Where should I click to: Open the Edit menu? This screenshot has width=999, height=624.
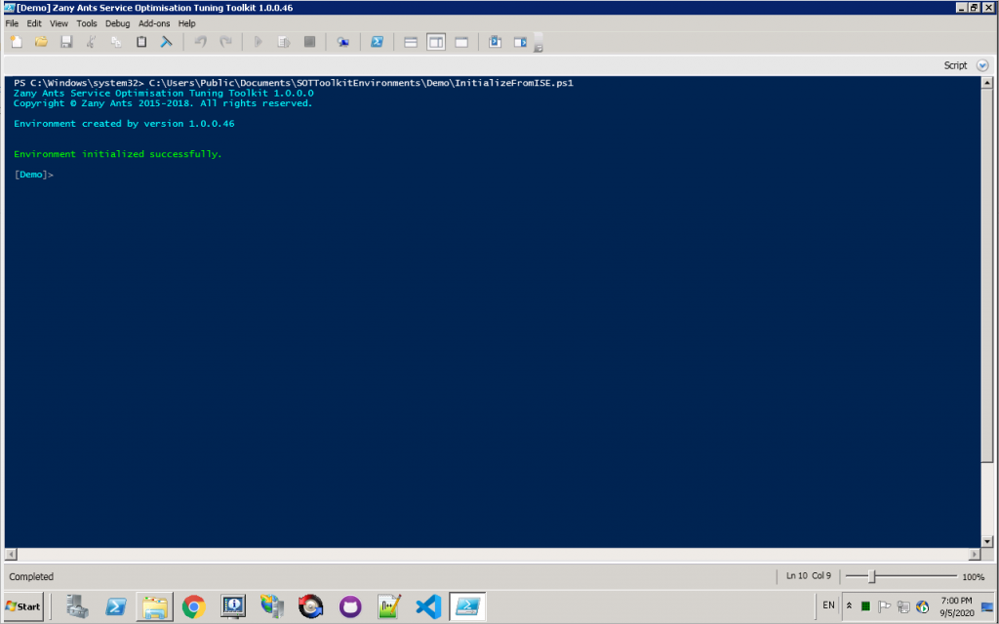coord(34,23)
